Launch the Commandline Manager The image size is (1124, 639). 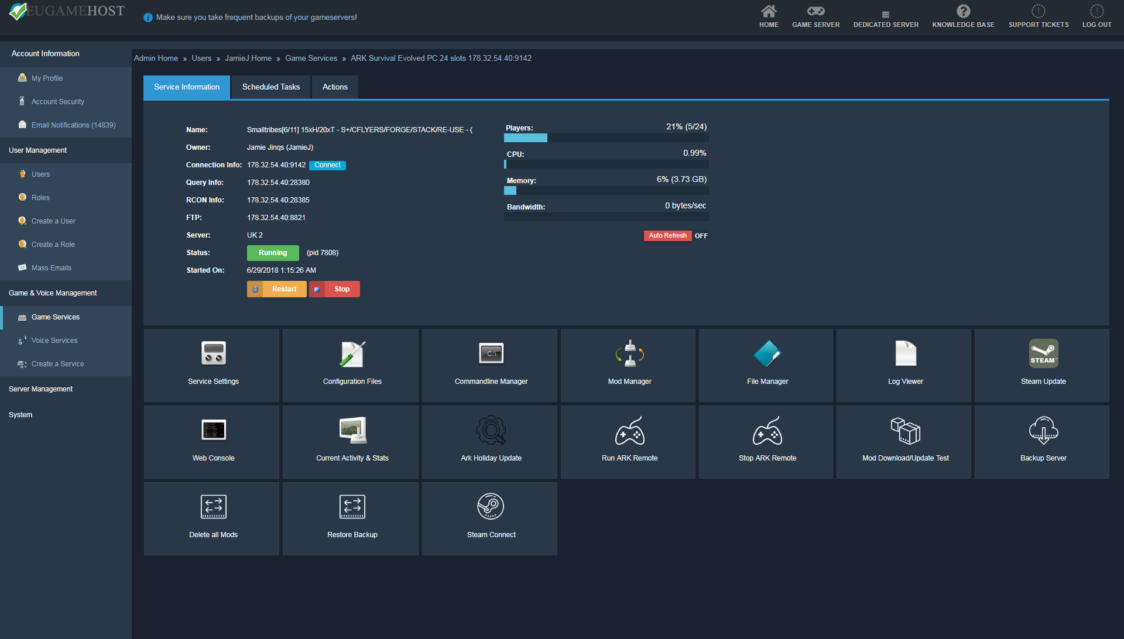491,353
